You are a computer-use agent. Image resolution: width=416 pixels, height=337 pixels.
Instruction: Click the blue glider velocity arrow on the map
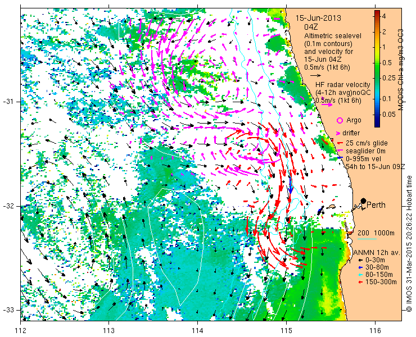[291, 186]
